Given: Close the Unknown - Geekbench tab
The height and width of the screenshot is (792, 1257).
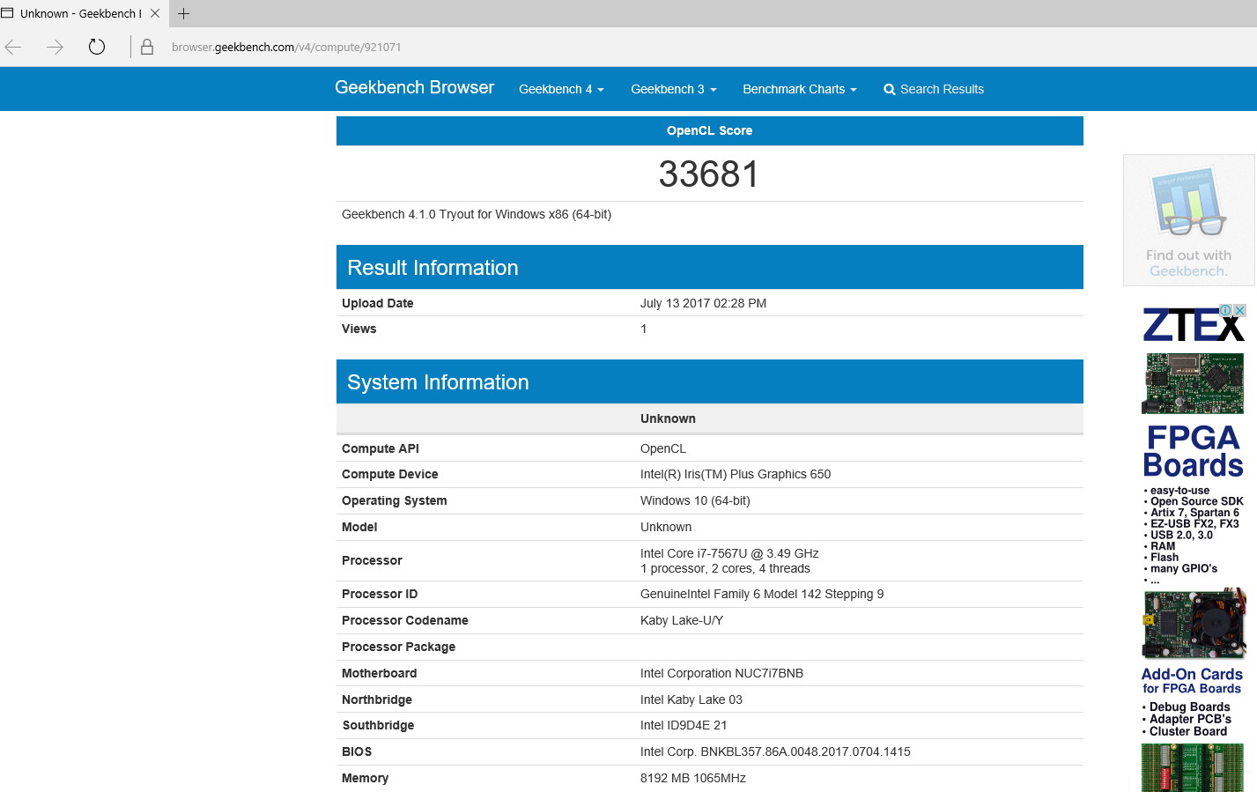Looking at the screenshot, I should coord(155,13).
